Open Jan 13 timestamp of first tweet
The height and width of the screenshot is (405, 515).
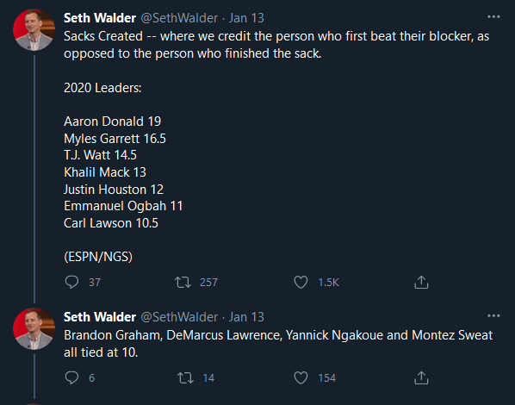coord(246,18)
